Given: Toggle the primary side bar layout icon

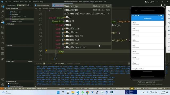Looking at the screenshot, I should (x=146, y=2).
